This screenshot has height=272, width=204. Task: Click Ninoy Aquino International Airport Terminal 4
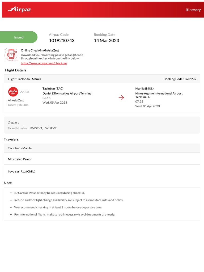tap(159, 95)
